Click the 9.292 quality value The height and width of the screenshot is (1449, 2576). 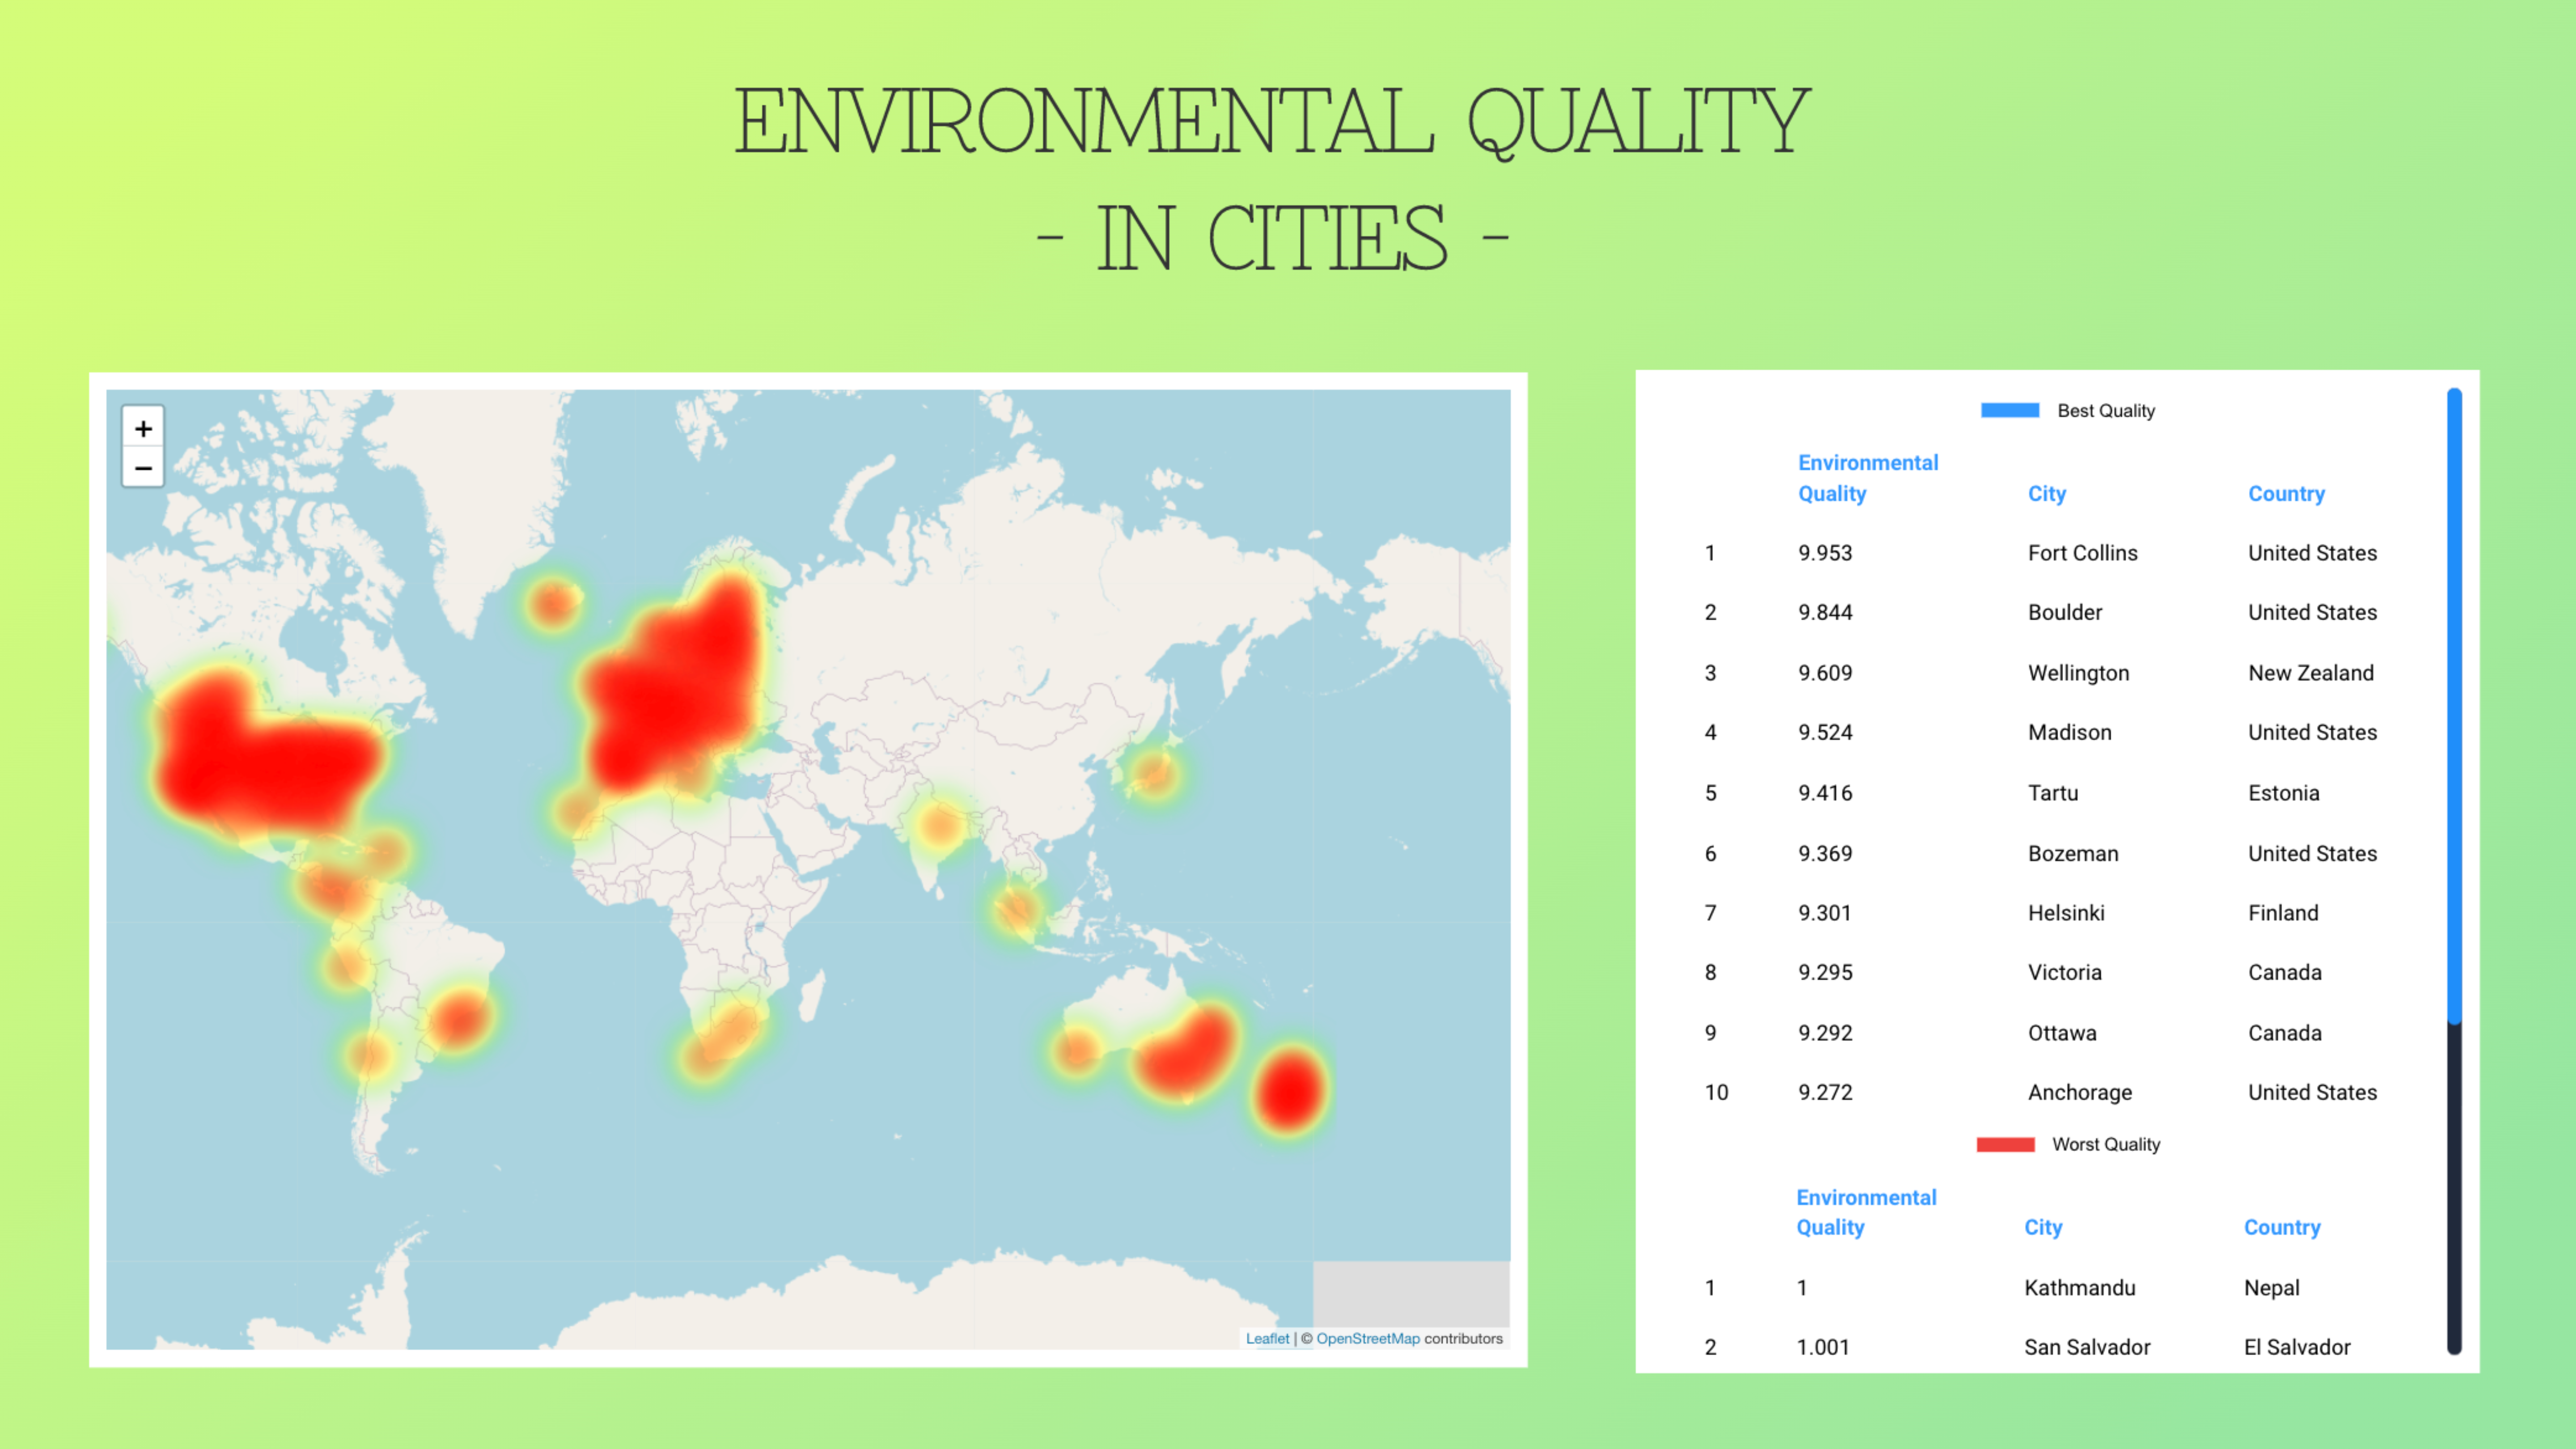coord(1825,1033)
